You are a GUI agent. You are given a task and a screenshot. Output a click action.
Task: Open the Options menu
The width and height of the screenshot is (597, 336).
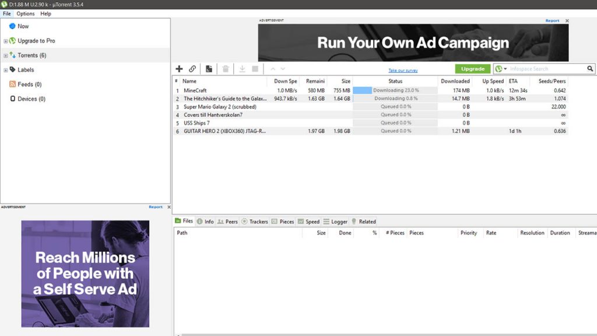tap(25, 13)
